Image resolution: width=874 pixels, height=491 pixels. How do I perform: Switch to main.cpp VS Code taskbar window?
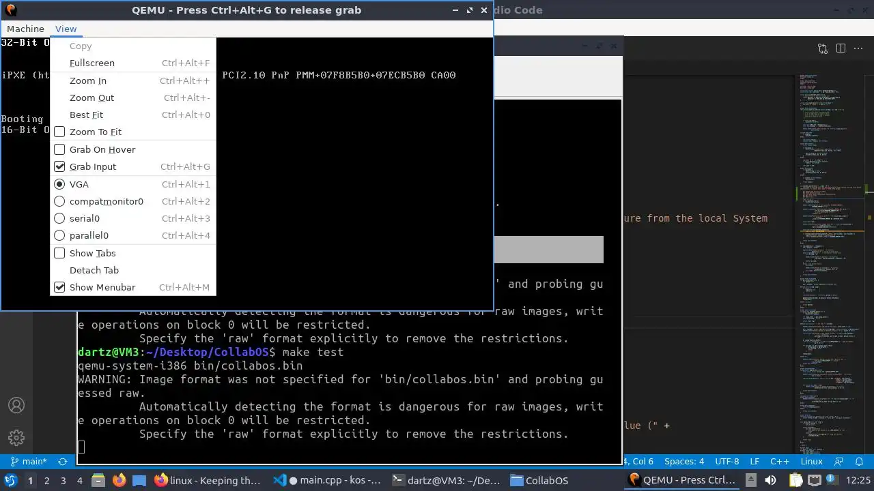click(x=328, y=480)
